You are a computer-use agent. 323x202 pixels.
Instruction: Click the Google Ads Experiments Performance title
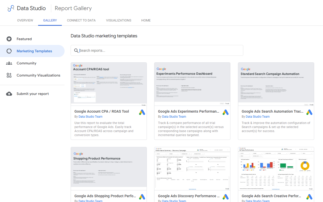(189, 111)
